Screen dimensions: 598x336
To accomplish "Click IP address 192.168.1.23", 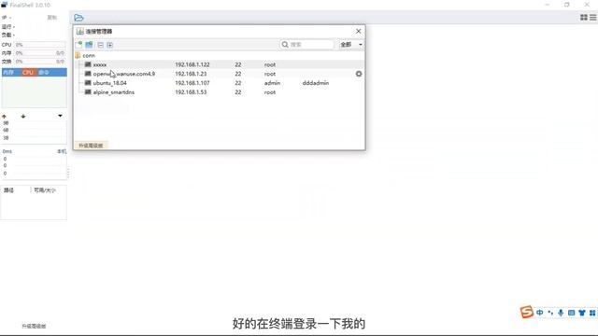I will tap(191, 74).
